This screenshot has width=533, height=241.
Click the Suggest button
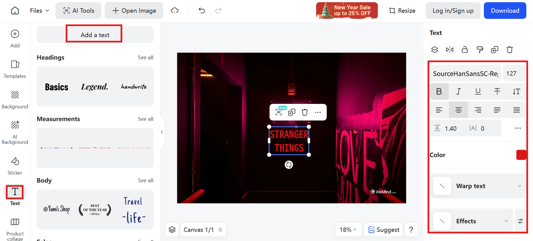click(x=384, y=230)
